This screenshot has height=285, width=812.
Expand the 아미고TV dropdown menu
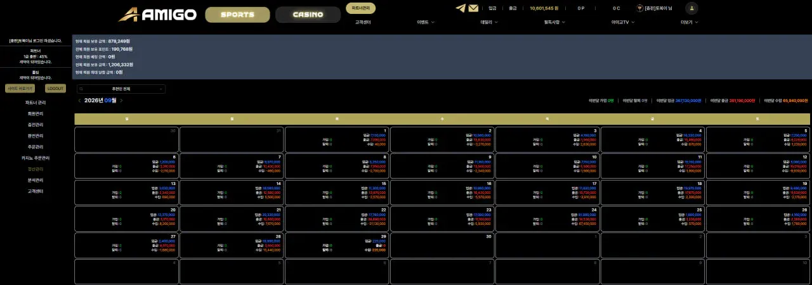click(x=622, y=22)
